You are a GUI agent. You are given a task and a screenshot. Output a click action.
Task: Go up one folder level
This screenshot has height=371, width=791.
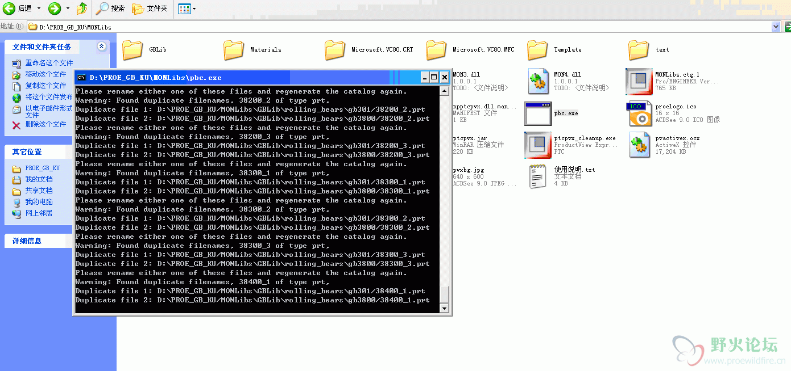(82, 9)
